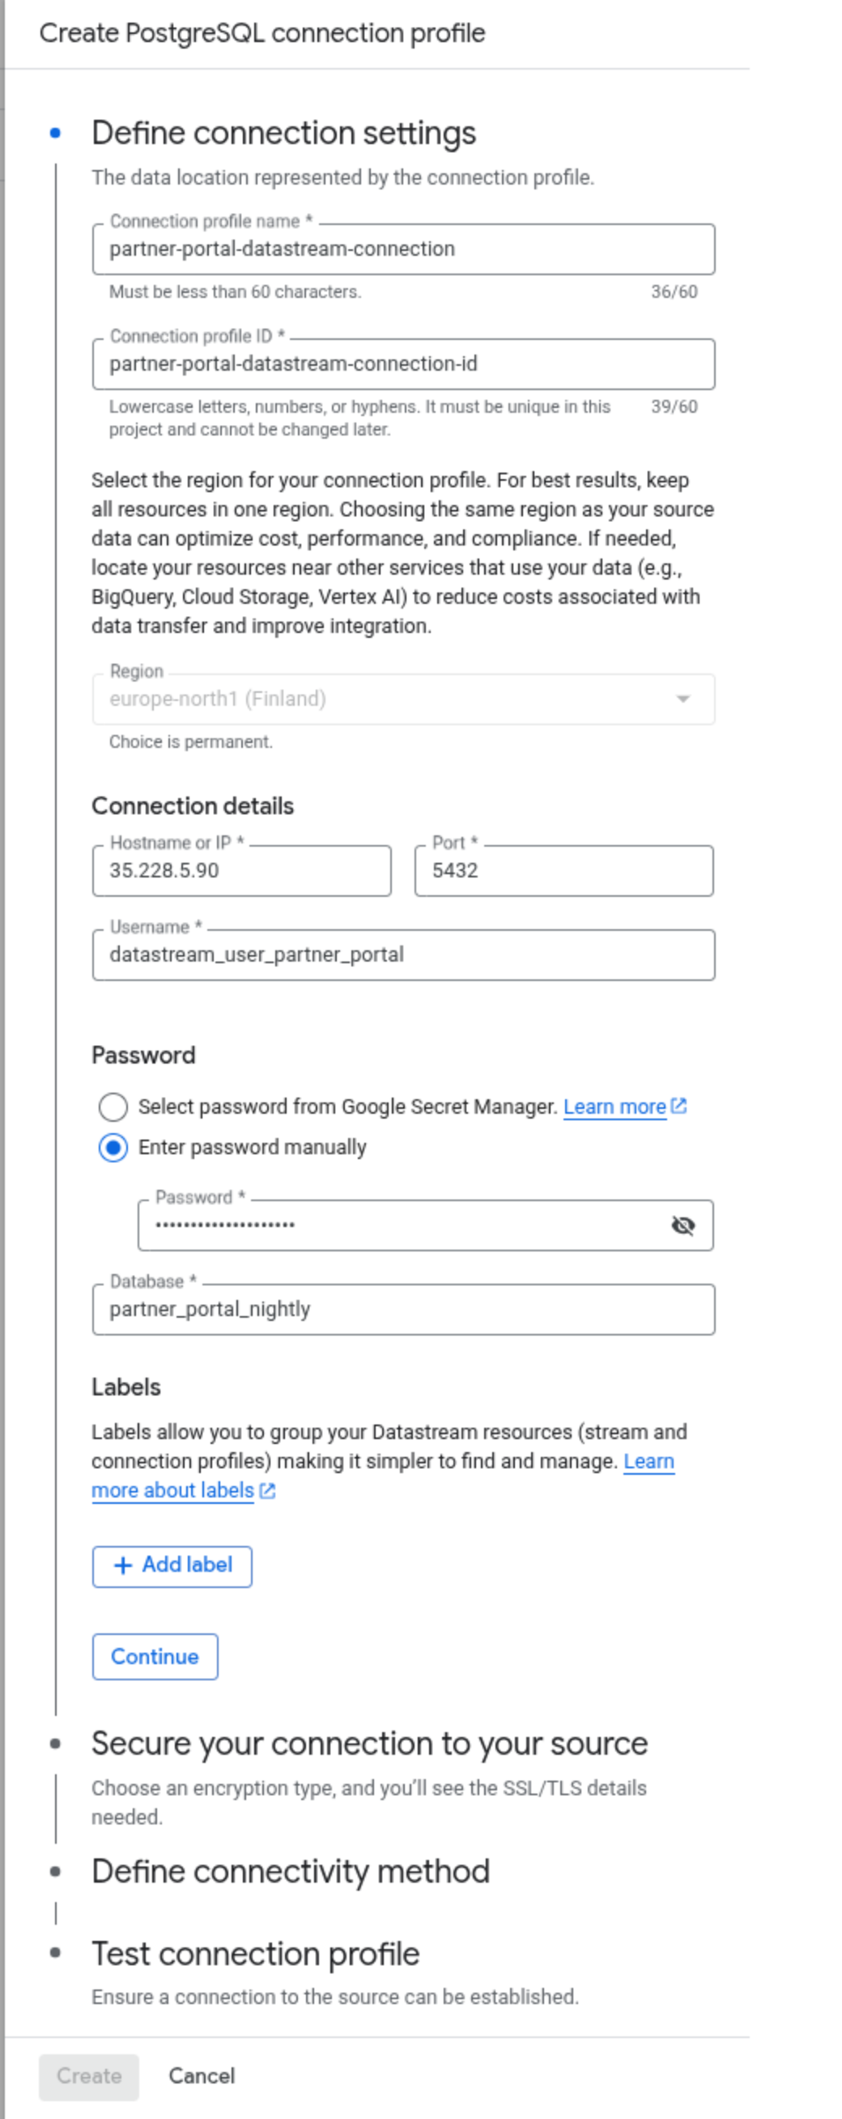
Task: Click the Cancel button
Action: [202, 2076]
